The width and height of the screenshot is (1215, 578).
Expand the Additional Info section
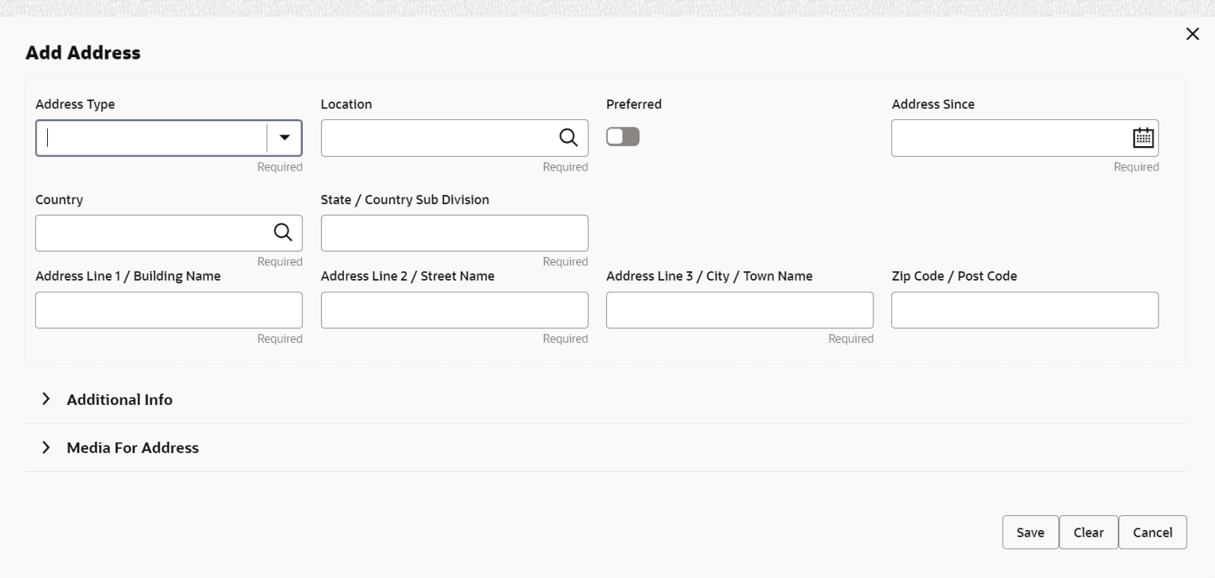click(46, 399)
